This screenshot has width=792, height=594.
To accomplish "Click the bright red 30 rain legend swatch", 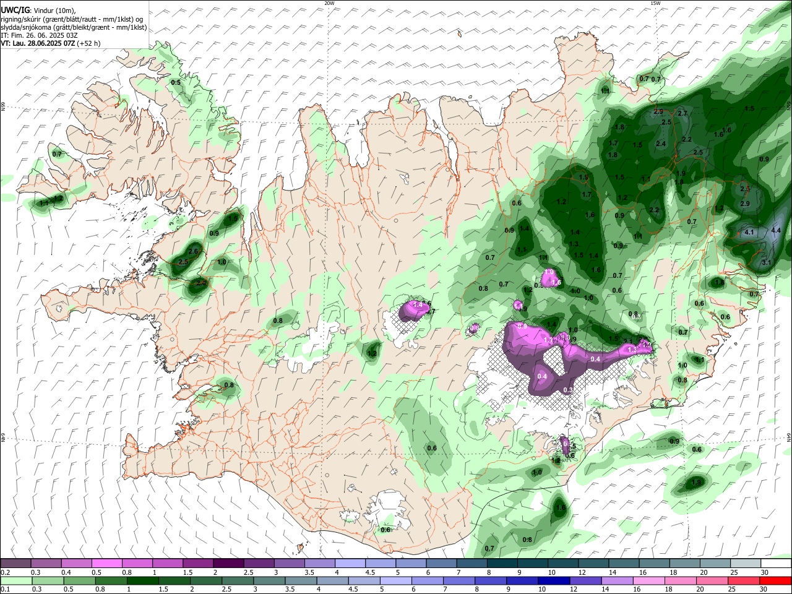I will pyautogui.click(x=775, y=580).
